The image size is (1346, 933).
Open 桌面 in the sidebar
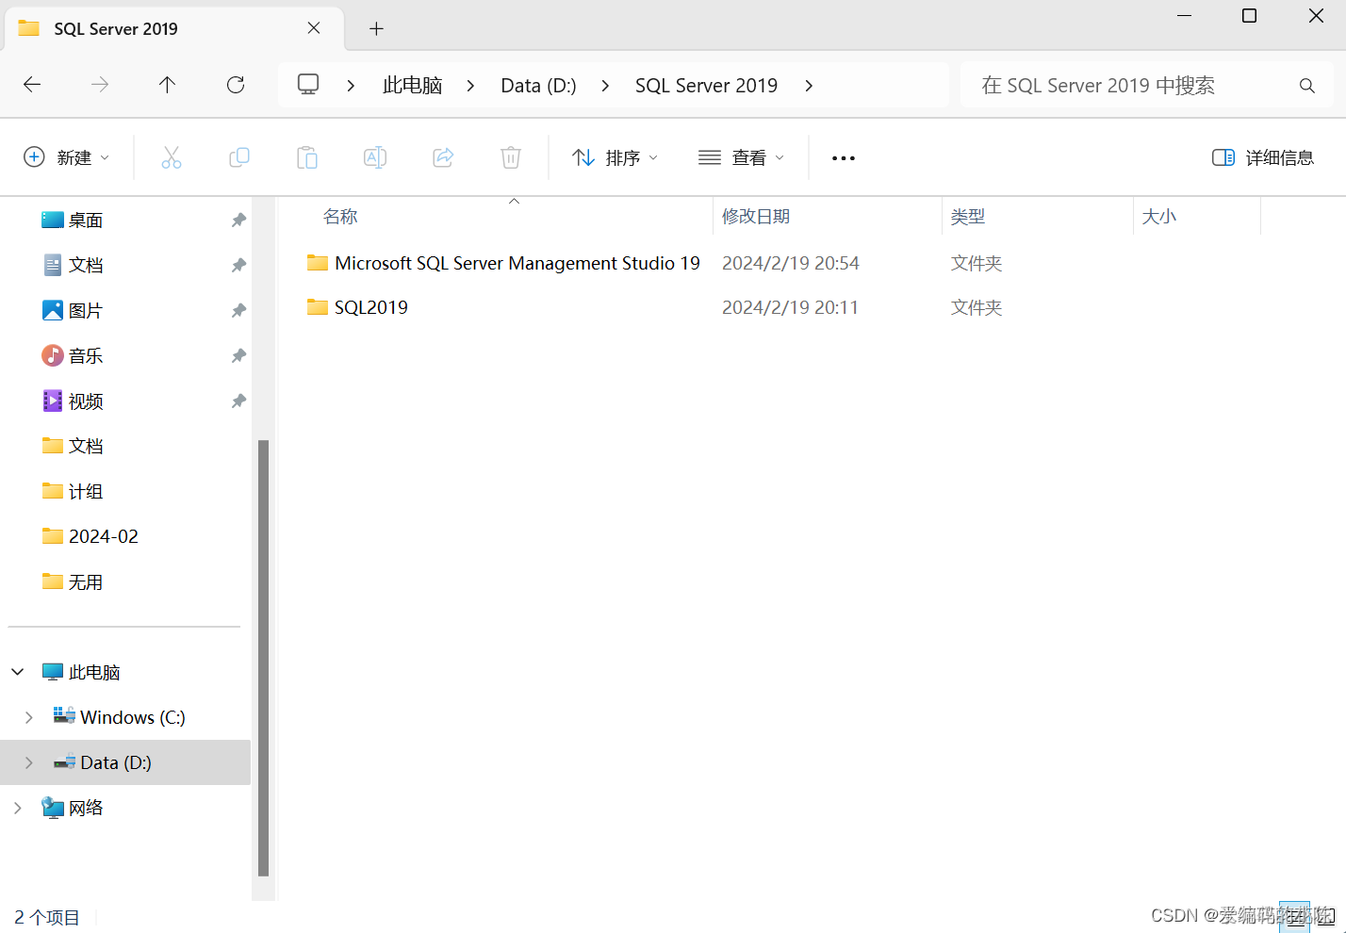[86, 220]
